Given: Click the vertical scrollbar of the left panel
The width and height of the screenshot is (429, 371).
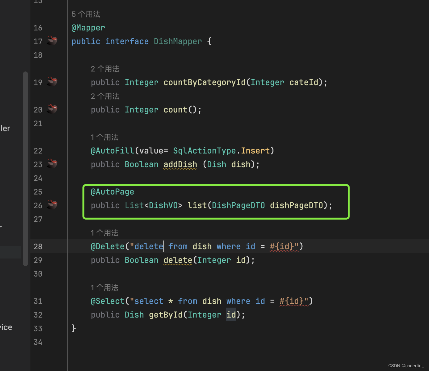Looking at the screenshot, I should (25, 169).
